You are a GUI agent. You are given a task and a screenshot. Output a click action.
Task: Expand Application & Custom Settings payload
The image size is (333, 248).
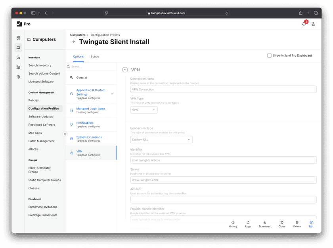[112, 94]
